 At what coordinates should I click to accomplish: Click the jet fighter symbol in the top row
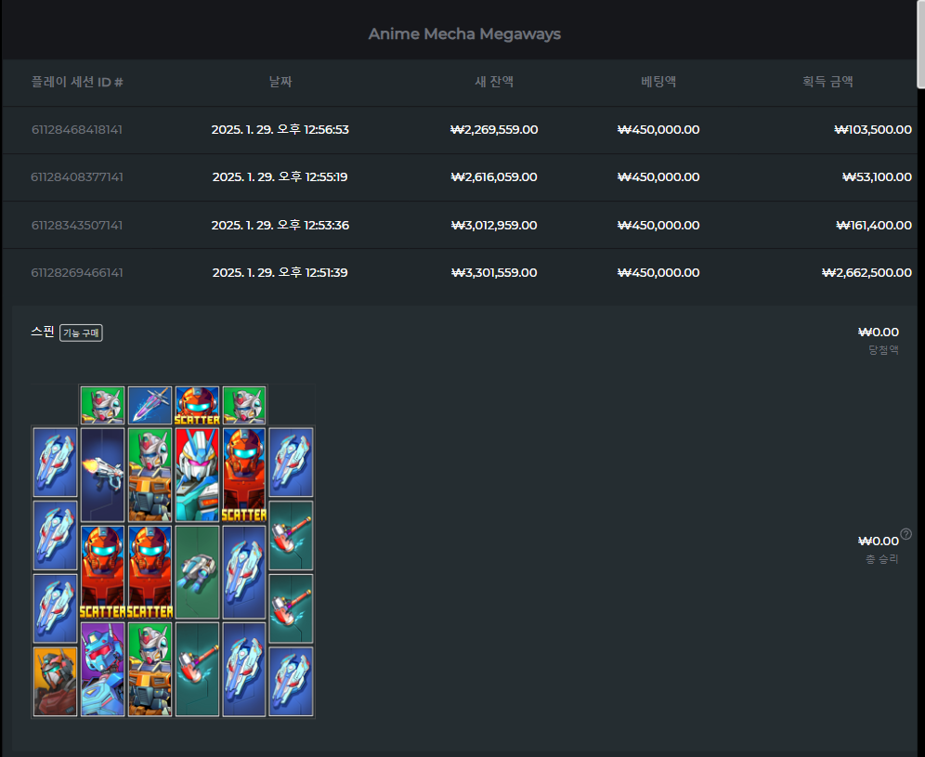(x=150, y=405)
